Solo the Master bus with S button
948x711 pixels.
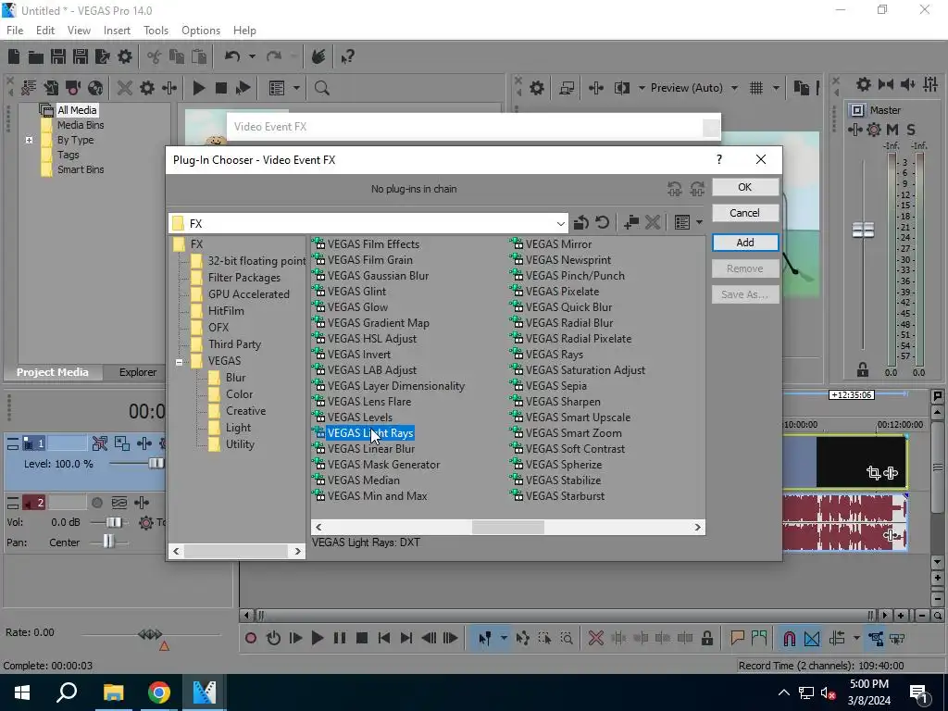pos(911,130)
